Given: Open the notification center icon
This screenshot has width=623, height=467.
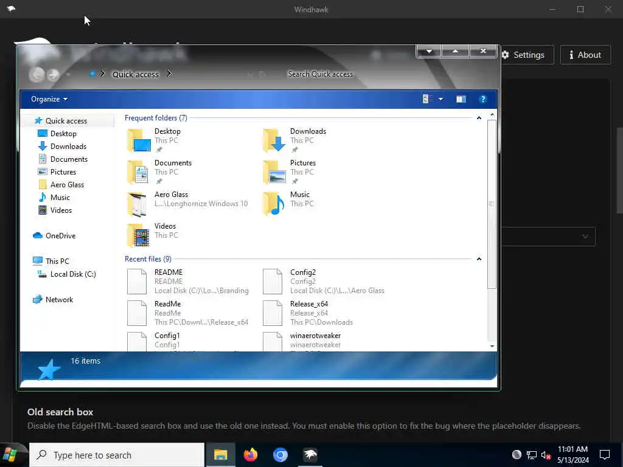Looking at the screenshot, I should [605, 455].
